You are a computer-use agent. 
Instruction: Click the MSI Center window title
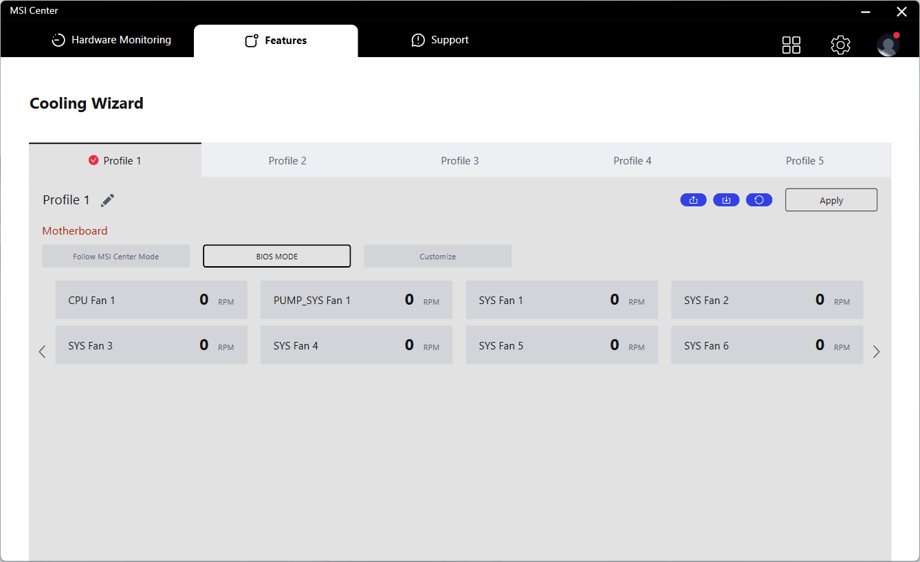point(34,10)
